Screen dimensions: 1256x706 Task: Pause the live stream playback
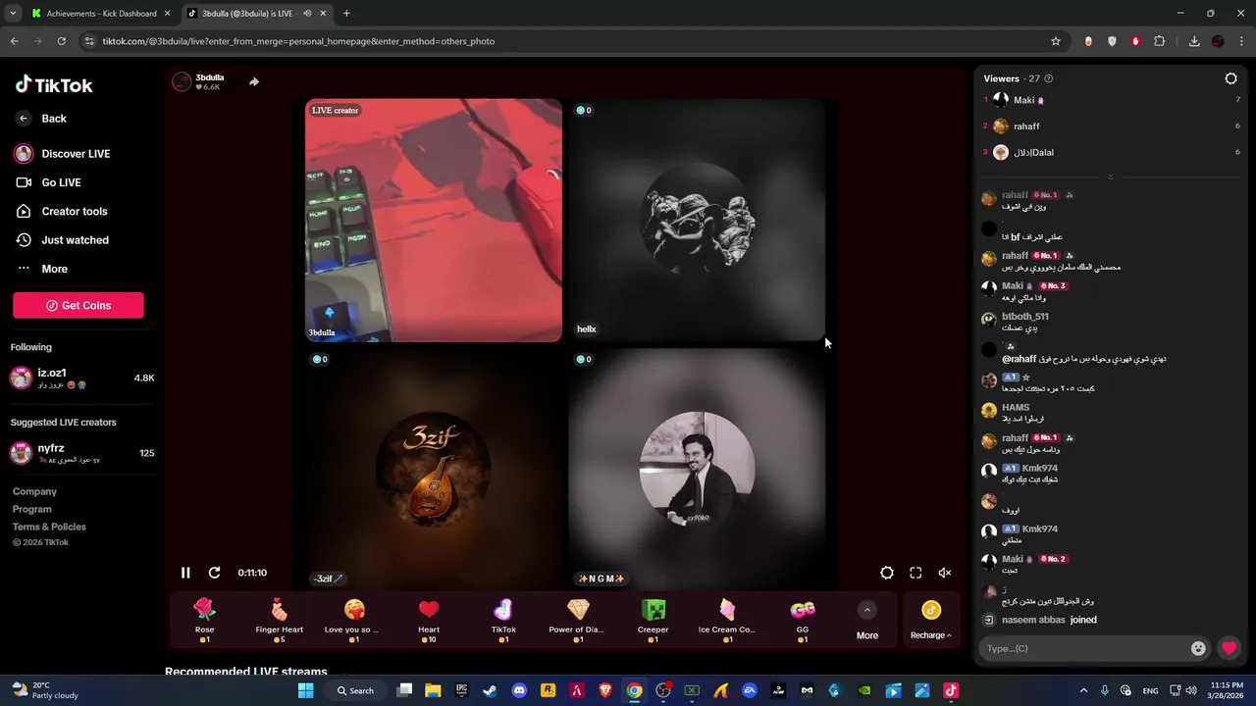click(x=185, y=573)
